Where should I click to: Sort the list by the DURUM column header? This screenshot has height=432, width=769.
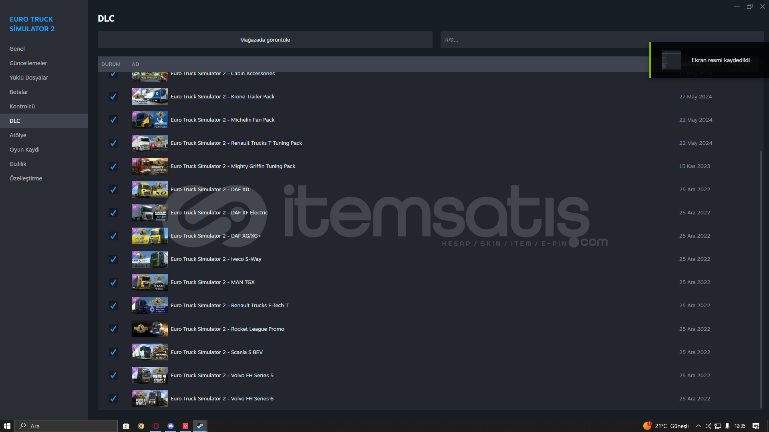pos(111,64)
